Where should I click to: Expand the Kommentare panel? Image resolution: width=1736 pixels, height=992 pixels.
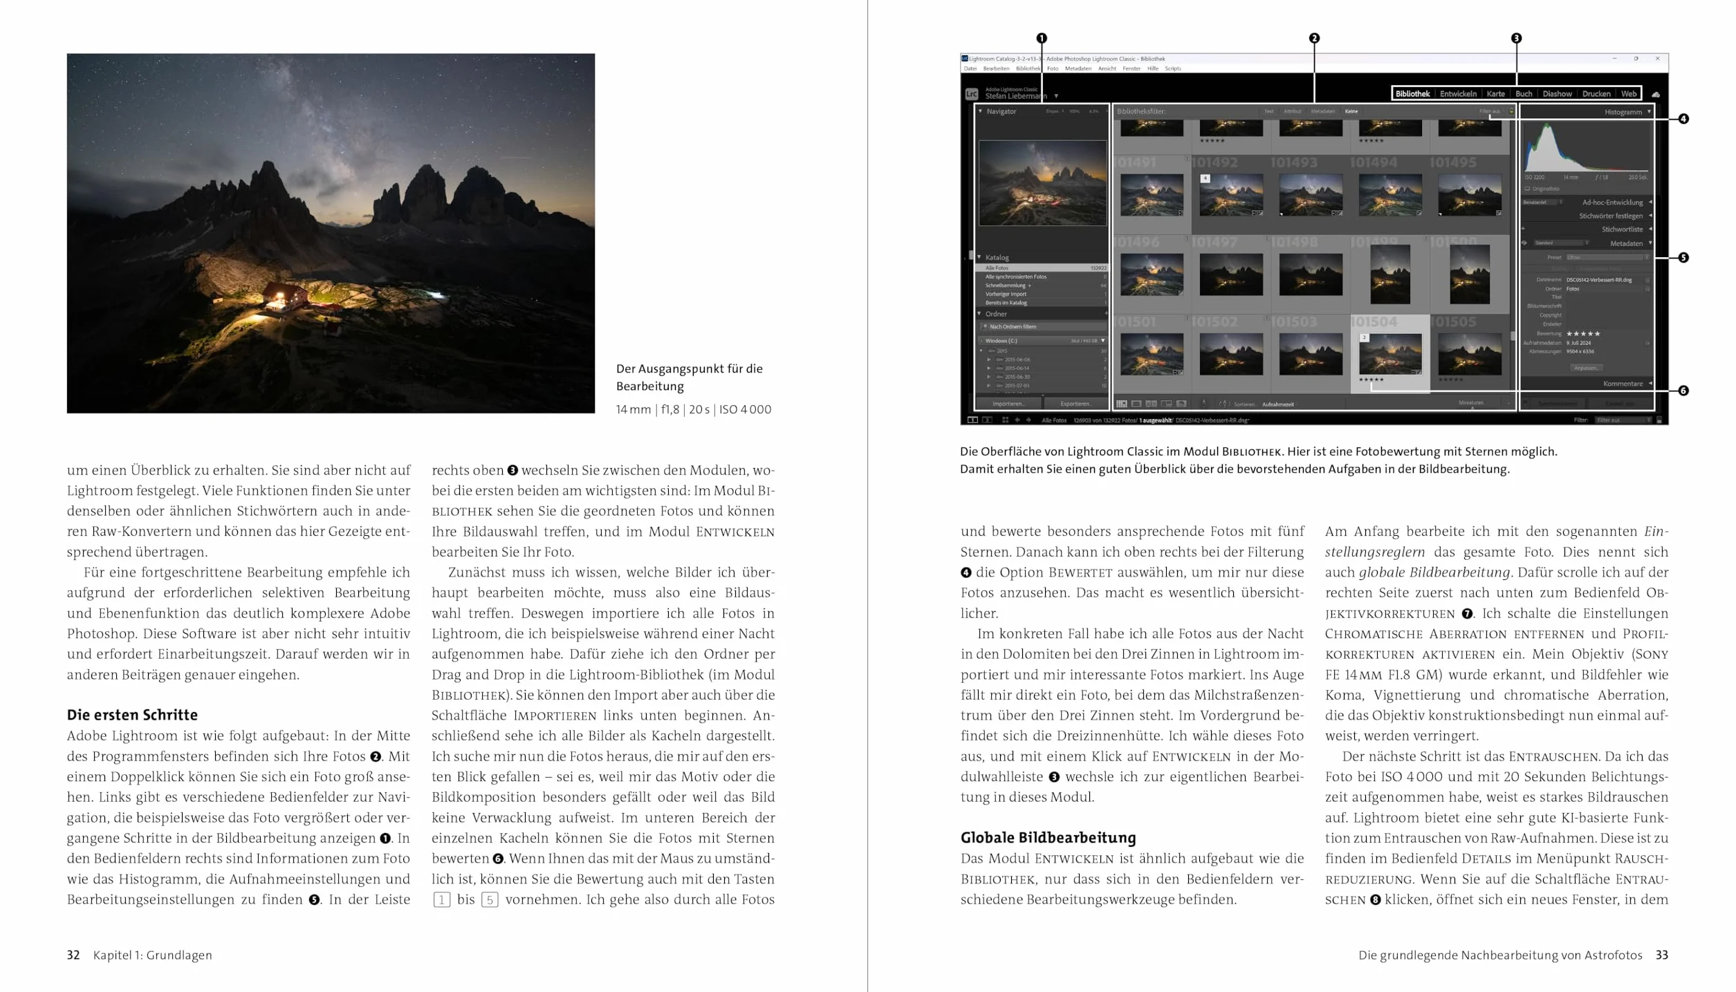pyautogui.click(x=1650, y=383)
